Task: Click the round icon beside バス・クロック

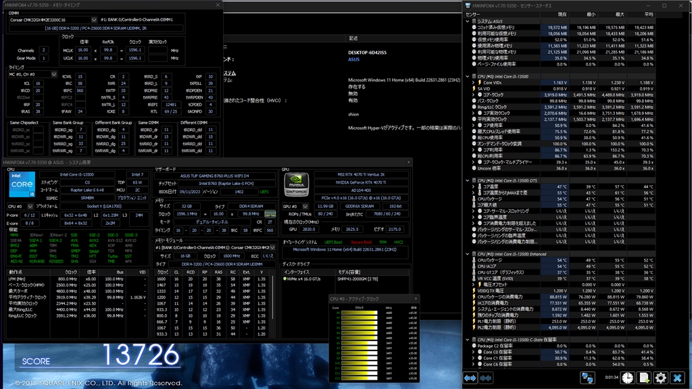Action: pos(474,101)
